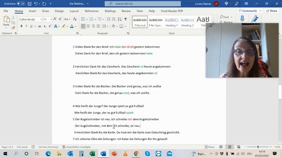The width and height of the screenshot is (282, 158).
Task: Open the text highlight color button
Action: 63,26
